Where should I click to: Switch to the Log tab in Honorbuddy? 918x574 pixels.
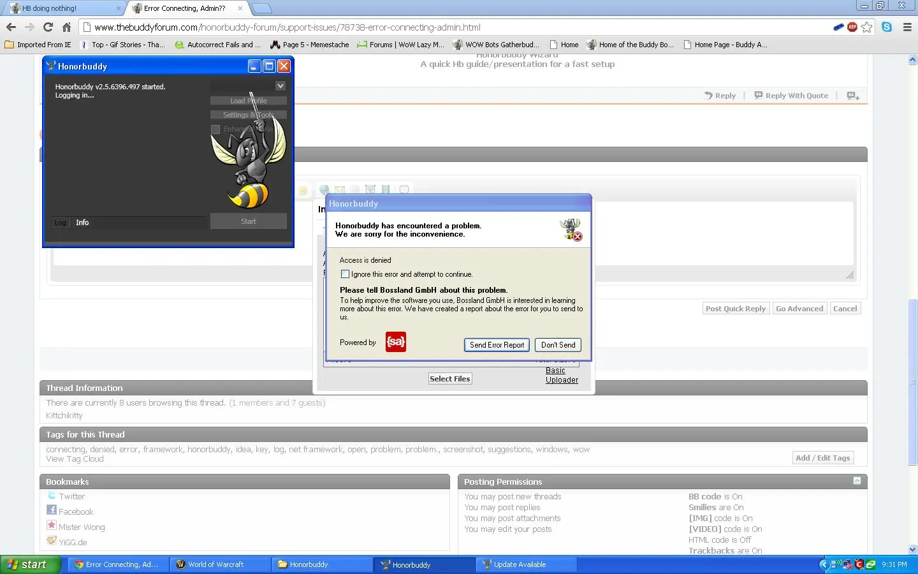tap(60, 223)
